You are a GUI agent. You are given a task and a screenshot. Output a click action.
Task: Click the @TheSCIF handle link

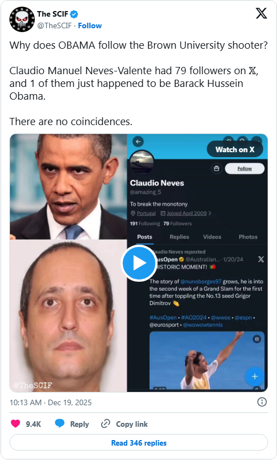point(54,26)
